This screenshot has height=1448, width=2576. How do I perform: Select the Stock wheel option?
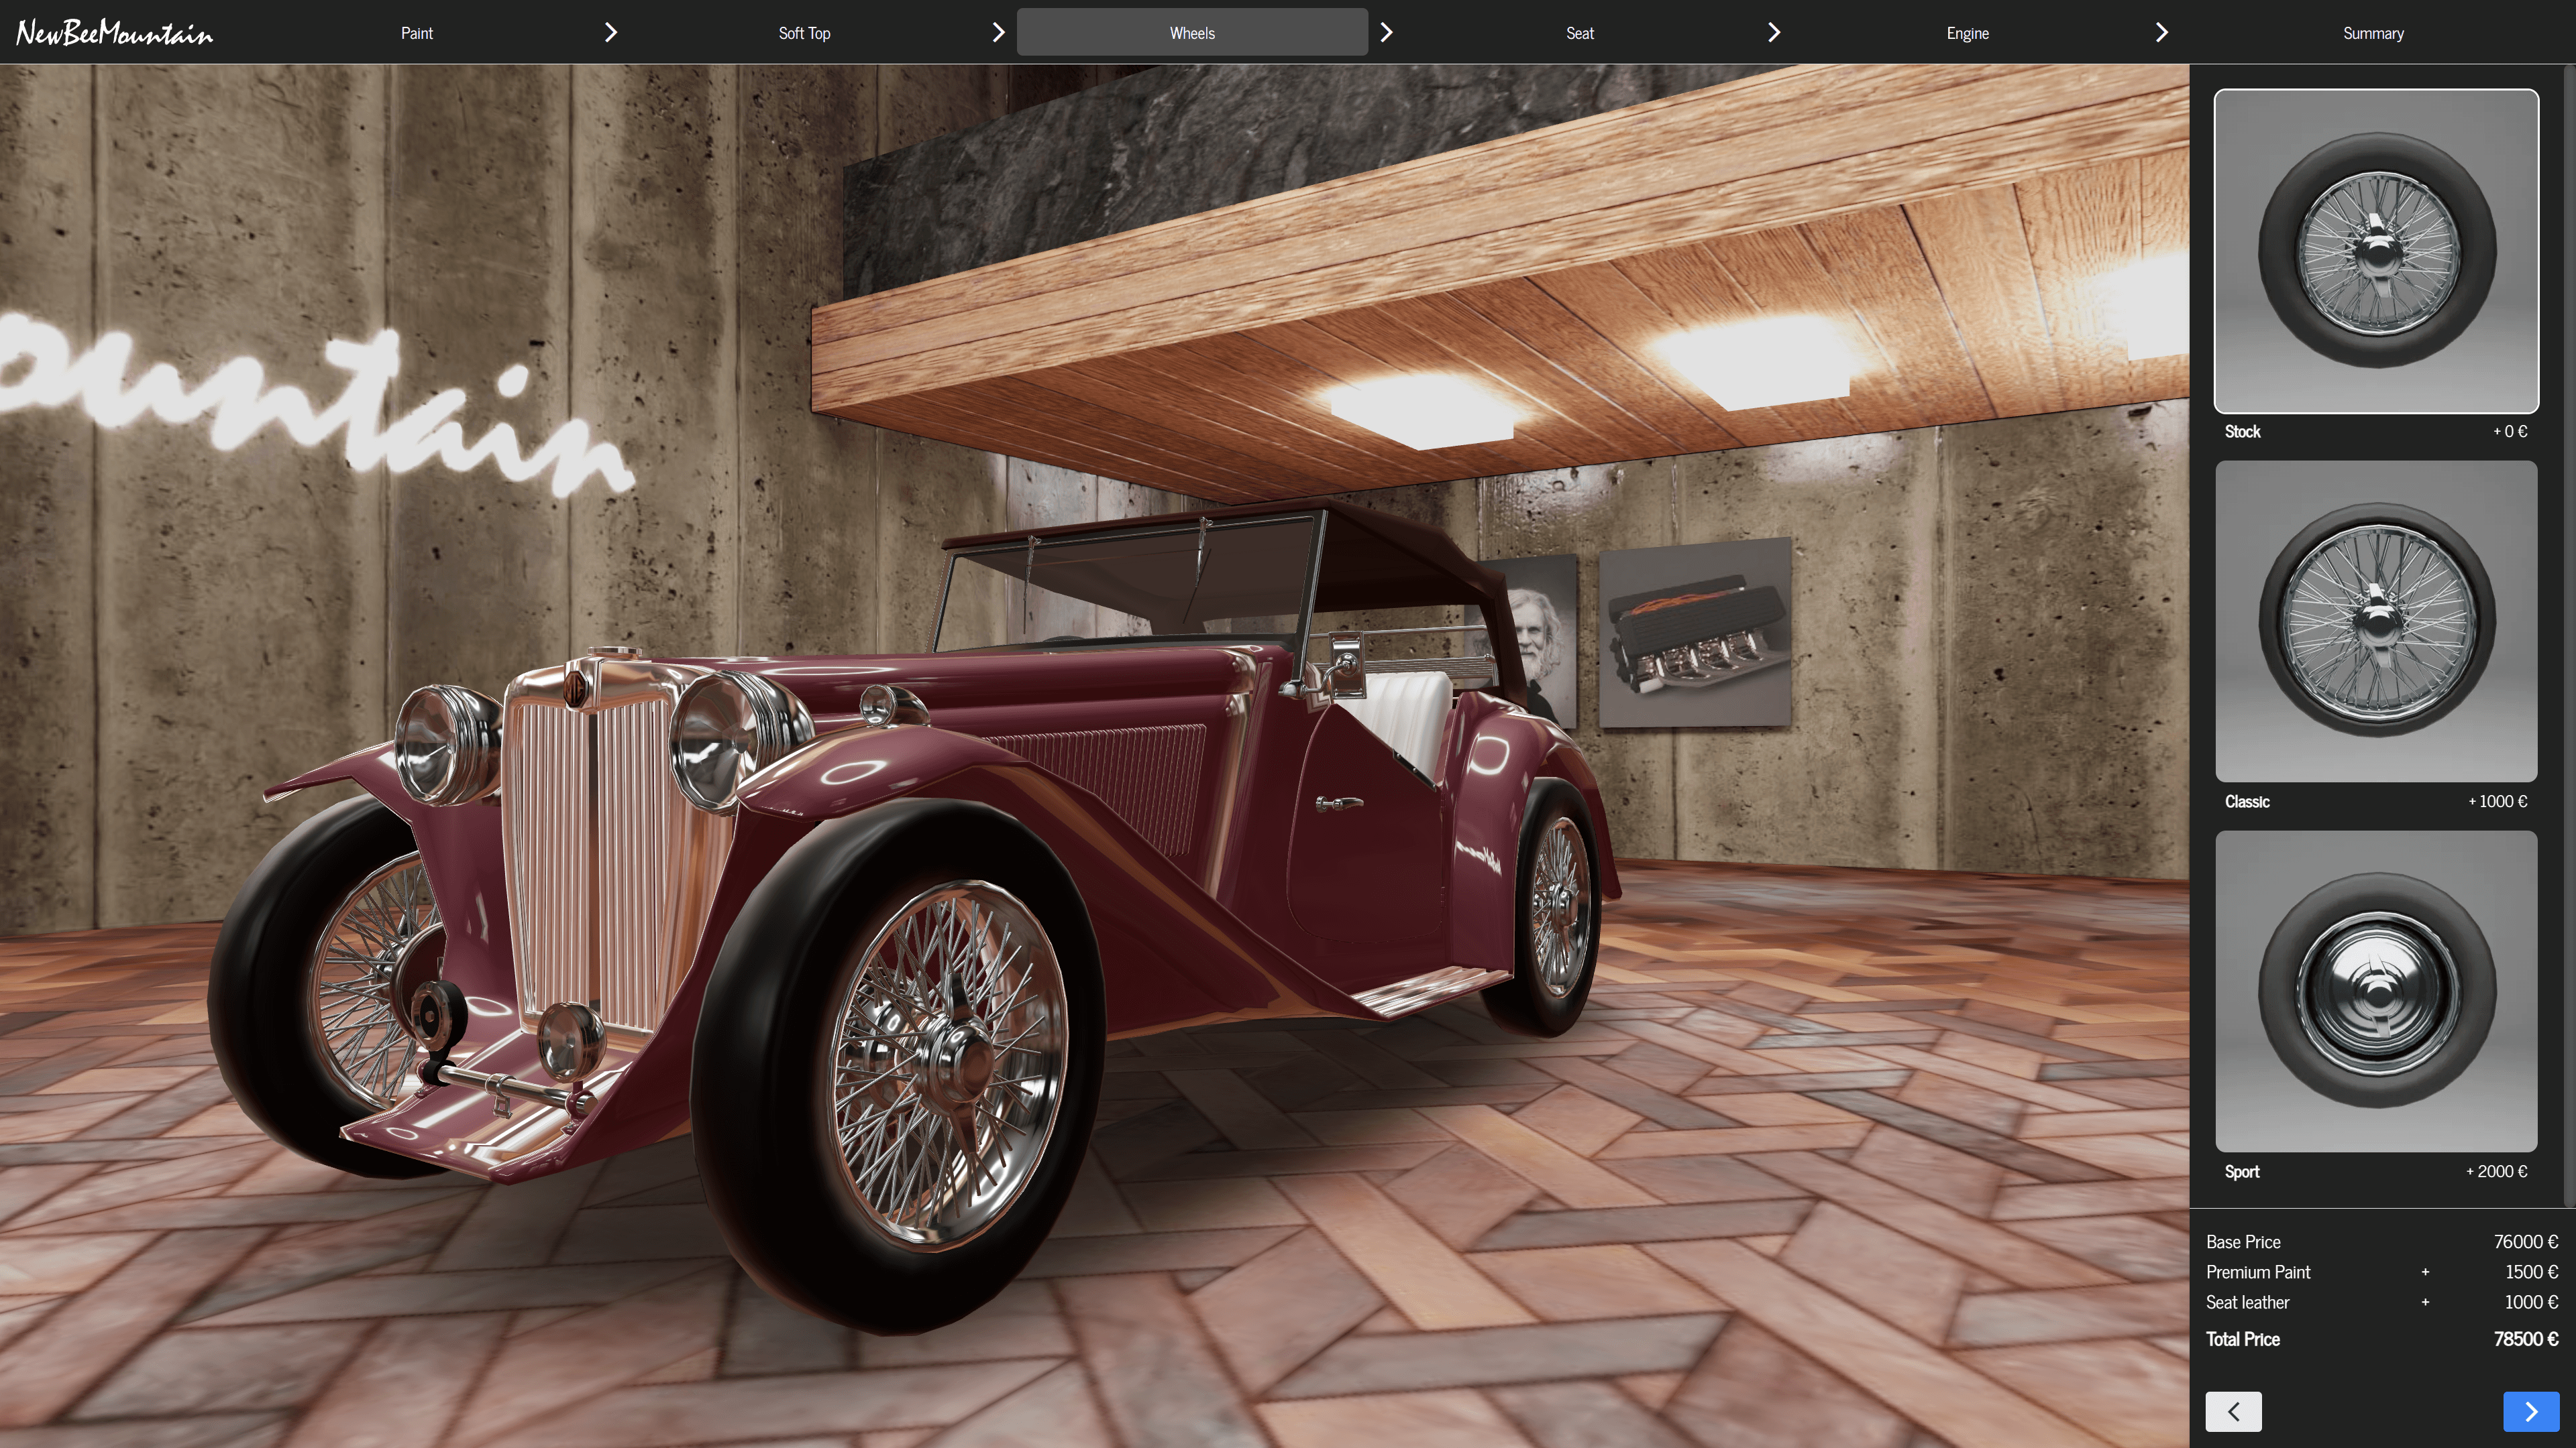(2376, 252)
